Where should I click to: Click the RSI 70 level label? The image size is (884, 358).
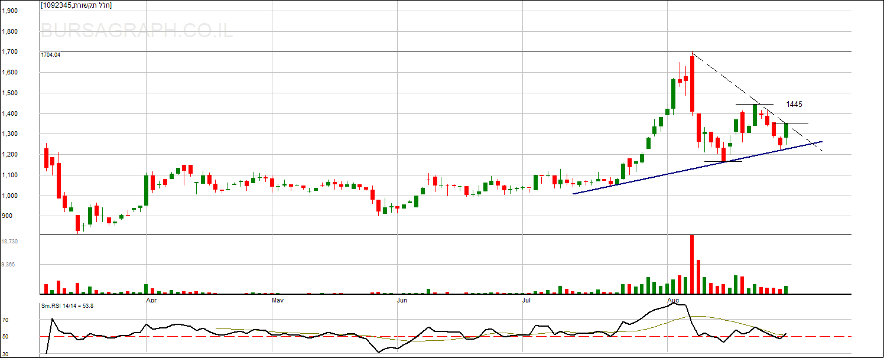pyautogui.click(x=5, y=320)
